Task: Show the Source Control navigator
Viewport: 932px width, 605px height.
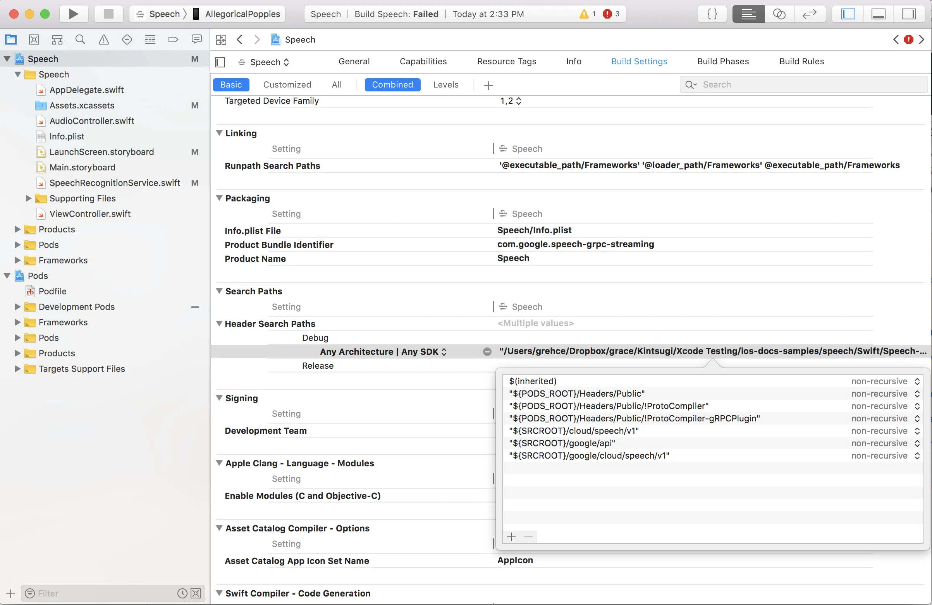Action: [34, 40]
